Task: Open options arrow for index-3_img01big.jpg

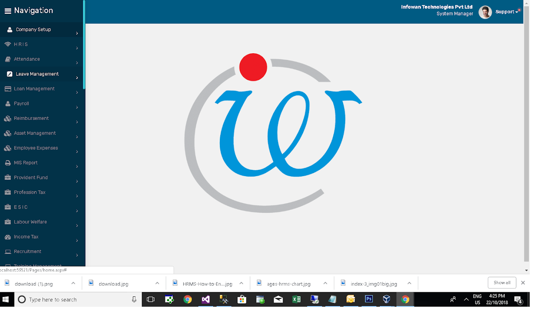Action: point(409,283)
